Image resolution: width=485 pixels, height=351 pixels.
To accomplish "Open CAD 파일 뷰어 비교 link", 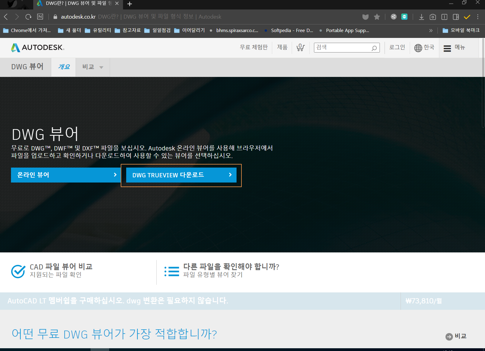I will click(x=61, y=267).
